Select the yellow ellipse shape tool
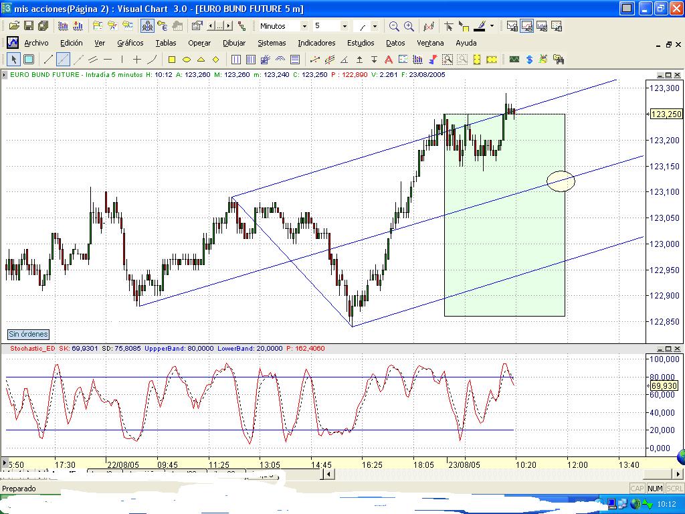 point(187,60)
